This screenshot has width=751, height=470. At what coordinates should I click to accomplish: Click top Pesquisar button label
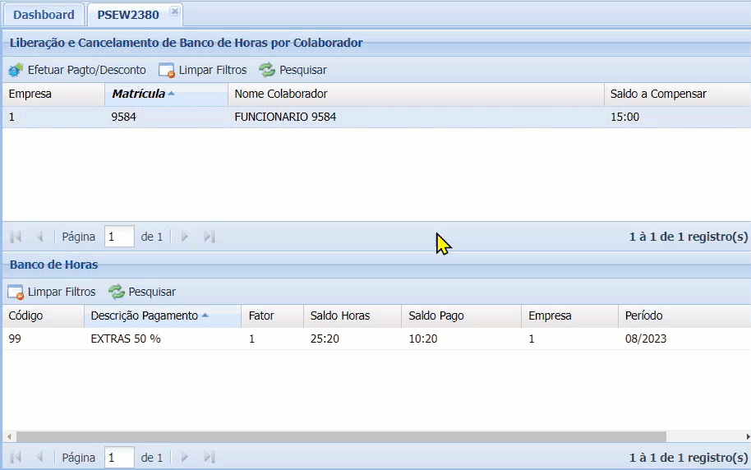[x=302, y=70]
